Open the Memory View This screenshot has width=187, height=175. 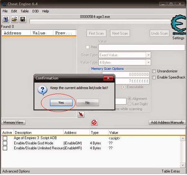tap(13, 122)
